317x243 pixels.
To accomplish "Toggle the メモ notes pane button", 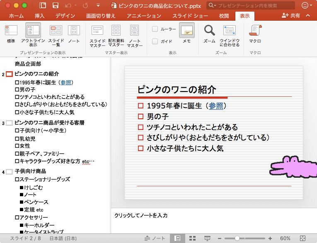I will (x=187, y=34).
